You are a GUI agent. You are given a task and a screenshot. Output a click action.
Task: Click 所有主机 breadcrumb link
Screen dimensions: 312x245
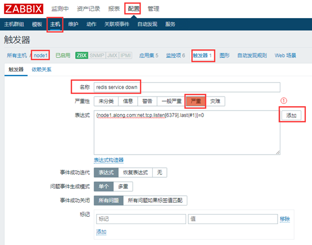(x=17, y=55)
